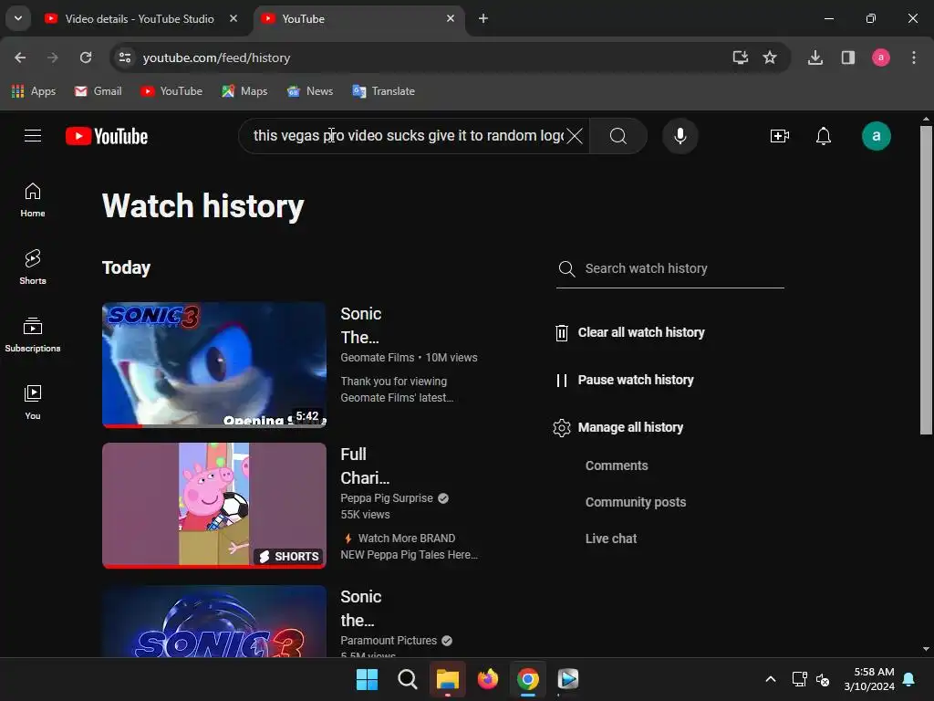The height and width of the screenshot is (701, 934).
Task: Open the tab search dropdown arrow
Action: pyautogui.click(x=18, y=18)
